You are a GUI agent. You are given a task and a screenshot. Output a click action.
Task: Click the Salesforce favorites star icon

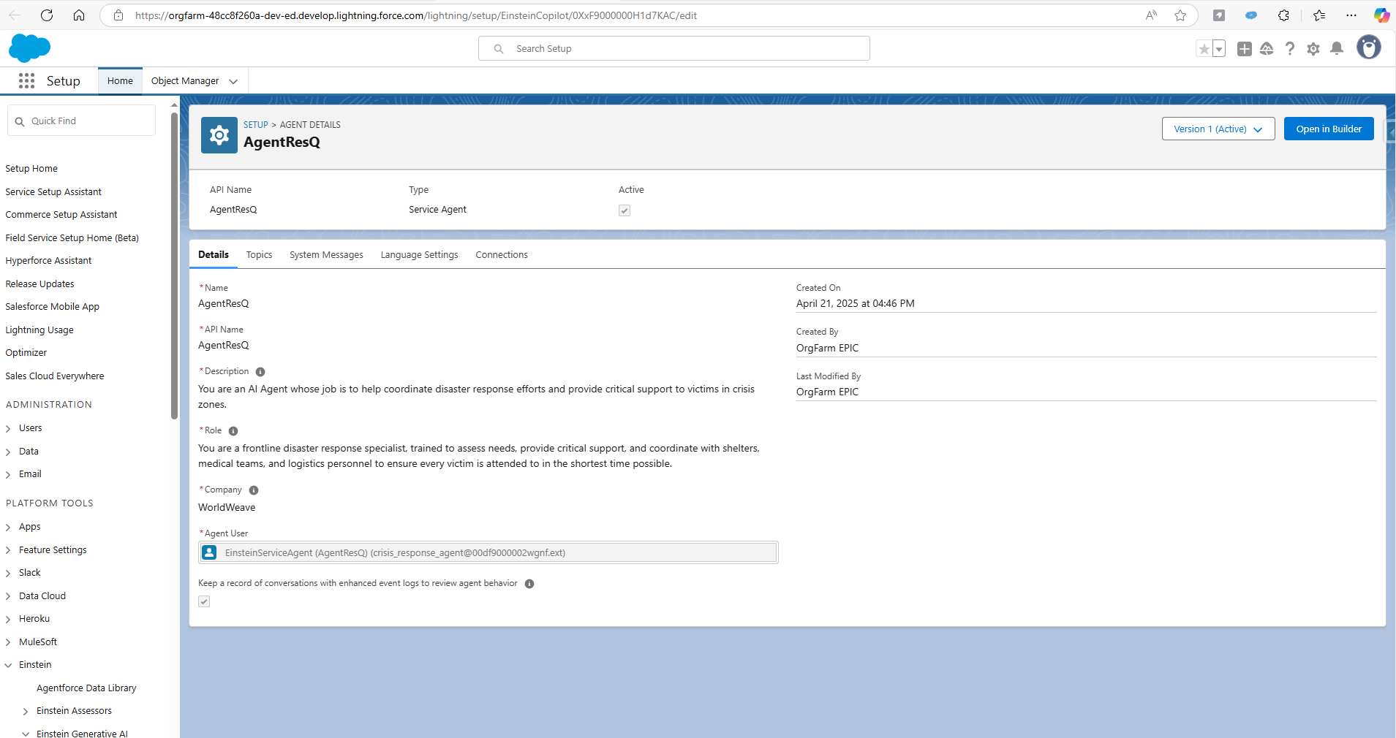click(x=1204, y=49)
